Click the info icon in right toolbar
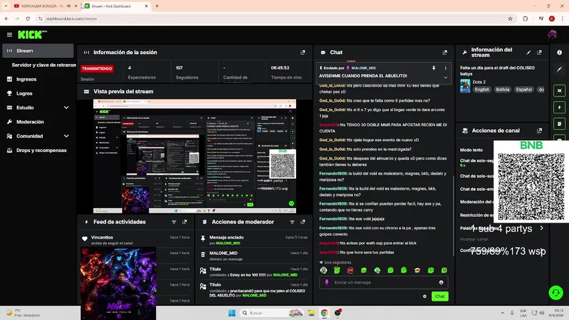The height and width of the screenshot is (320, 569). coord(559,53)
